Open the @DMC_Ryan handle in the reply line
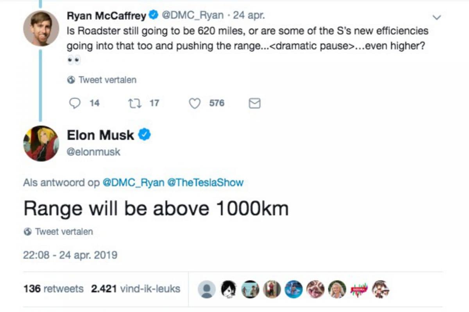 pyautogui.click(x=133, y=183)
